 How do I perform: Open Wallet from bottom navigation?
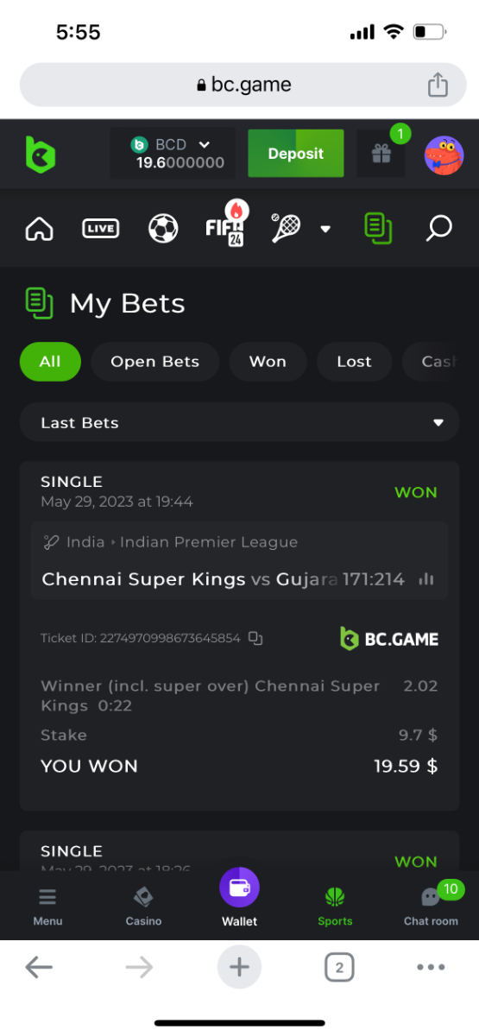[x=239, y=898]
